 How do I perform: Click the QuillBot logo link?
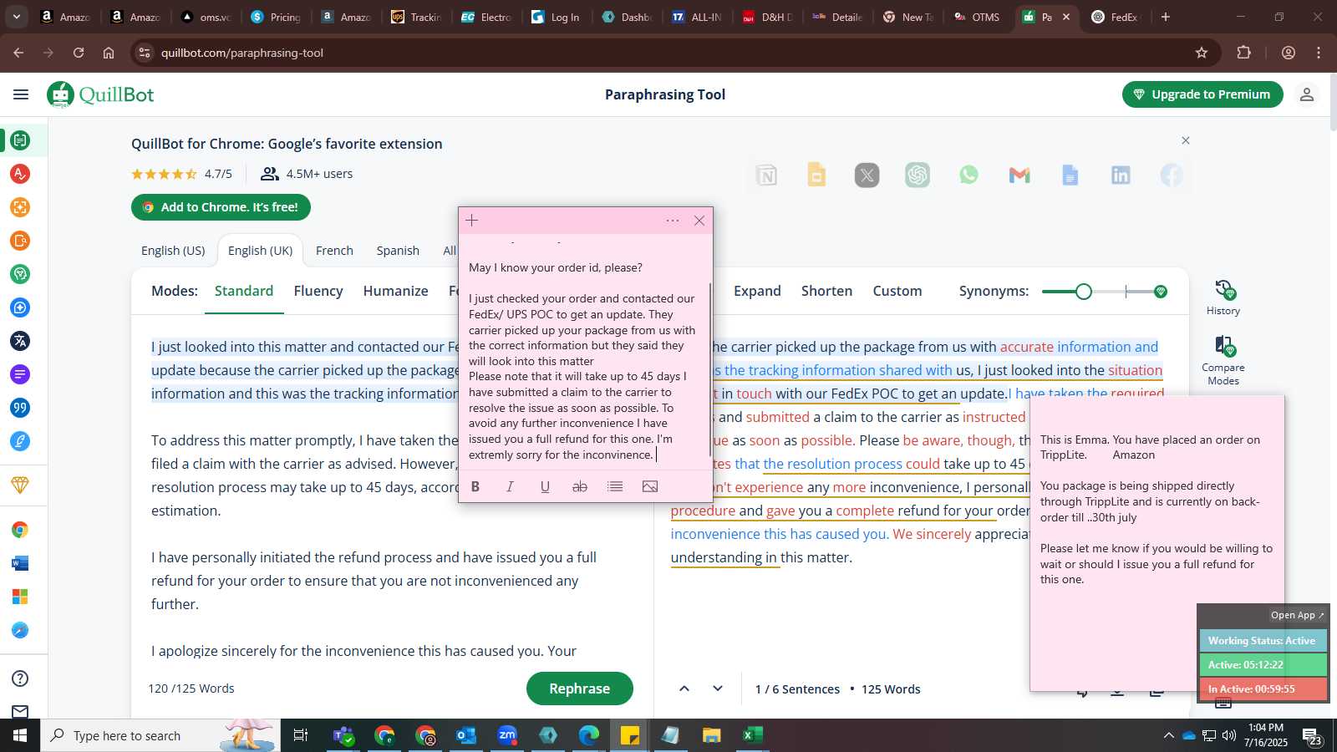[101, 94]
